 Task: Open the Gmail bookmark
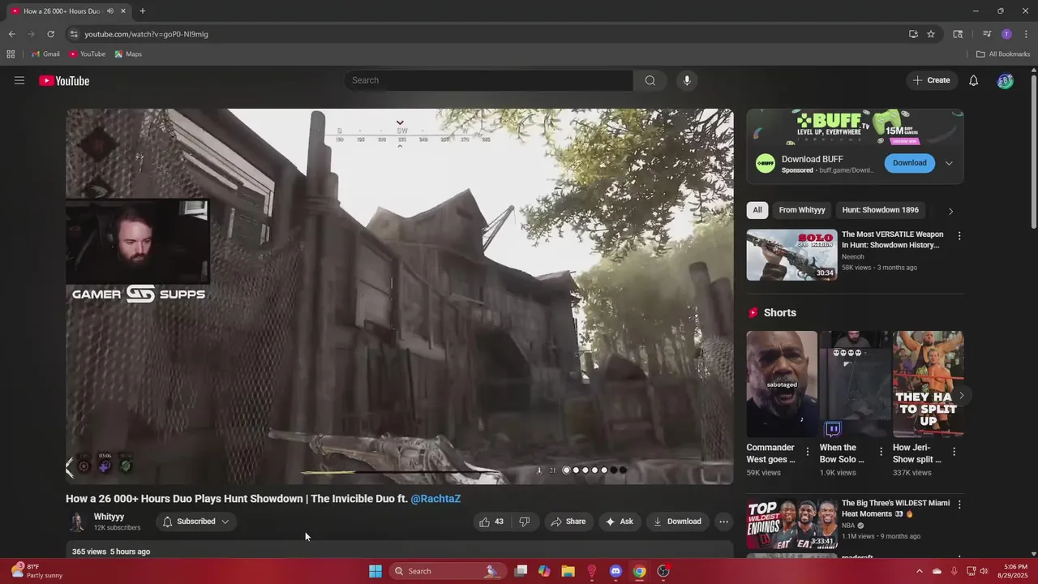click(x=45, y=54)
